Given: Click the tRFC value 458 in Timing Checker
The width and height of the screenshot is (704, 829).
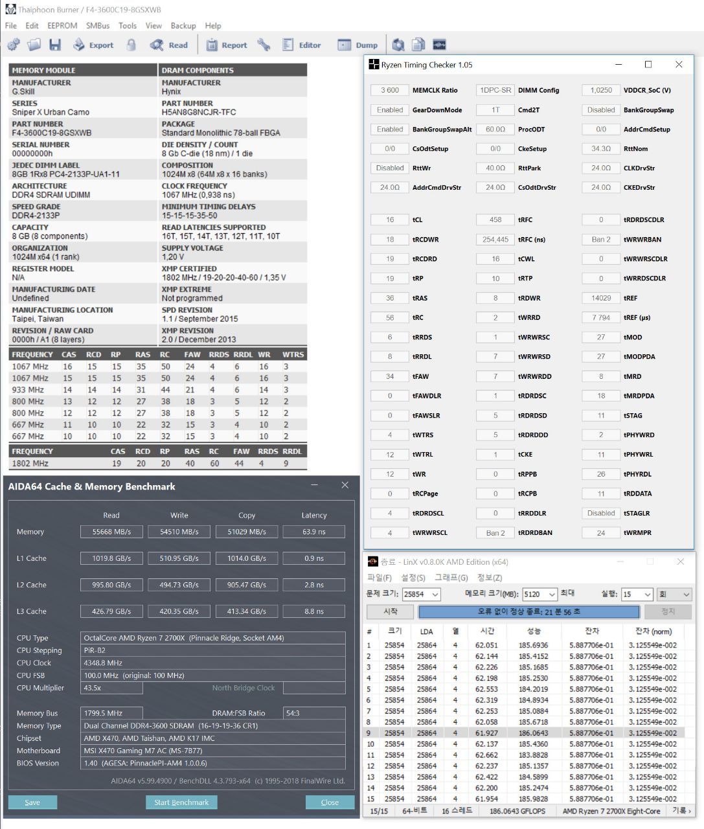Looking at the screenshot, I should tap(495, 220).
